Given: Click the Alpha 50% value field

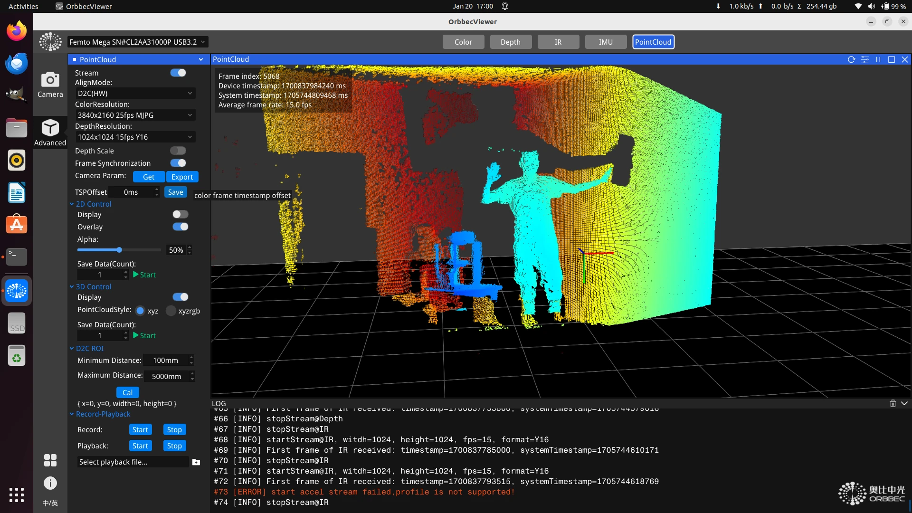Looking at the screenshot, I should (x=176, y=250).
